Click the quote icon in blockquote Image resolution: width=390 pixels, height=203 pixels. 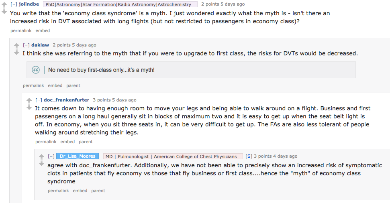(36, 70)
